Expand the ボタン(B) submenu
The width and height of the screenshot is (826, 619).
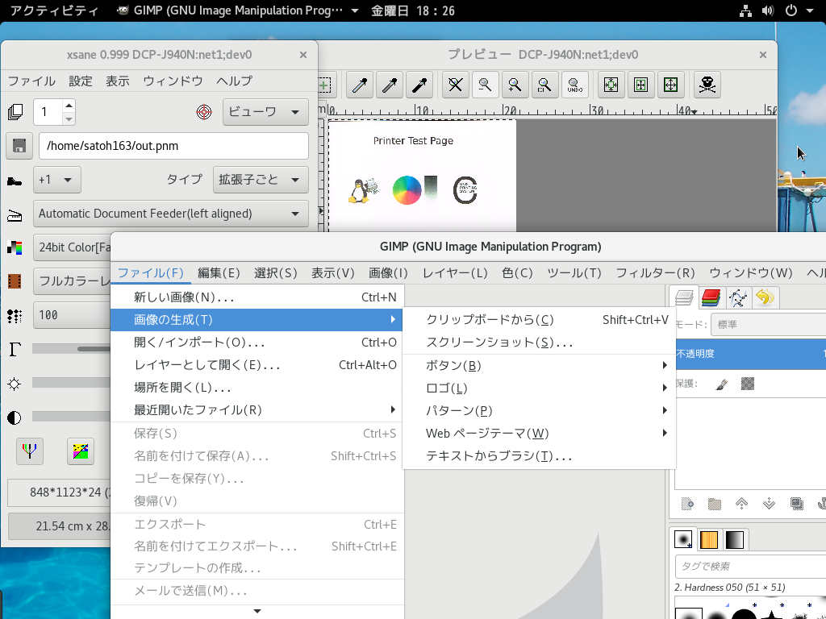pyautogui.click(x=539, y=365)
